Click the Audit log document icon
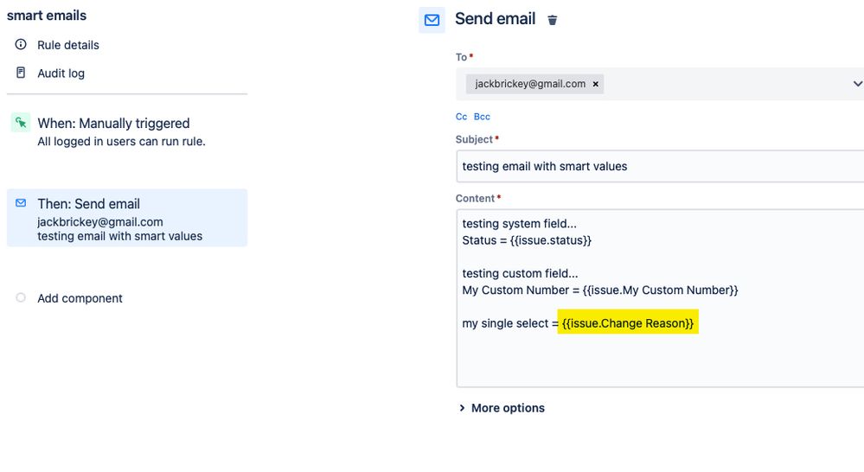 point(21,73)
